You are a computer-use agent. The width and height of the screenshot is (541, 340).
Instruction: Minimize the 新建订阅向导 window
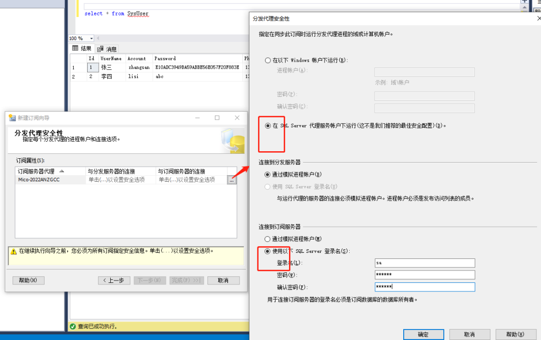(x=197, y=118)
